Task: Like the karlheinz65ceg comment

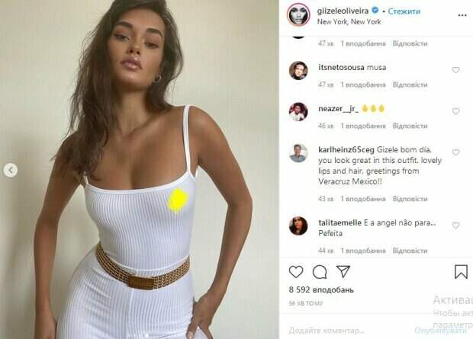Action: coord(455,152)
